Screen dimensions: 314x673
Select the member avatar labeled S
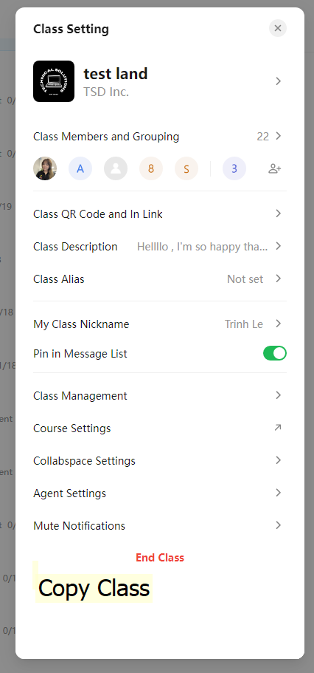(186, 168)
